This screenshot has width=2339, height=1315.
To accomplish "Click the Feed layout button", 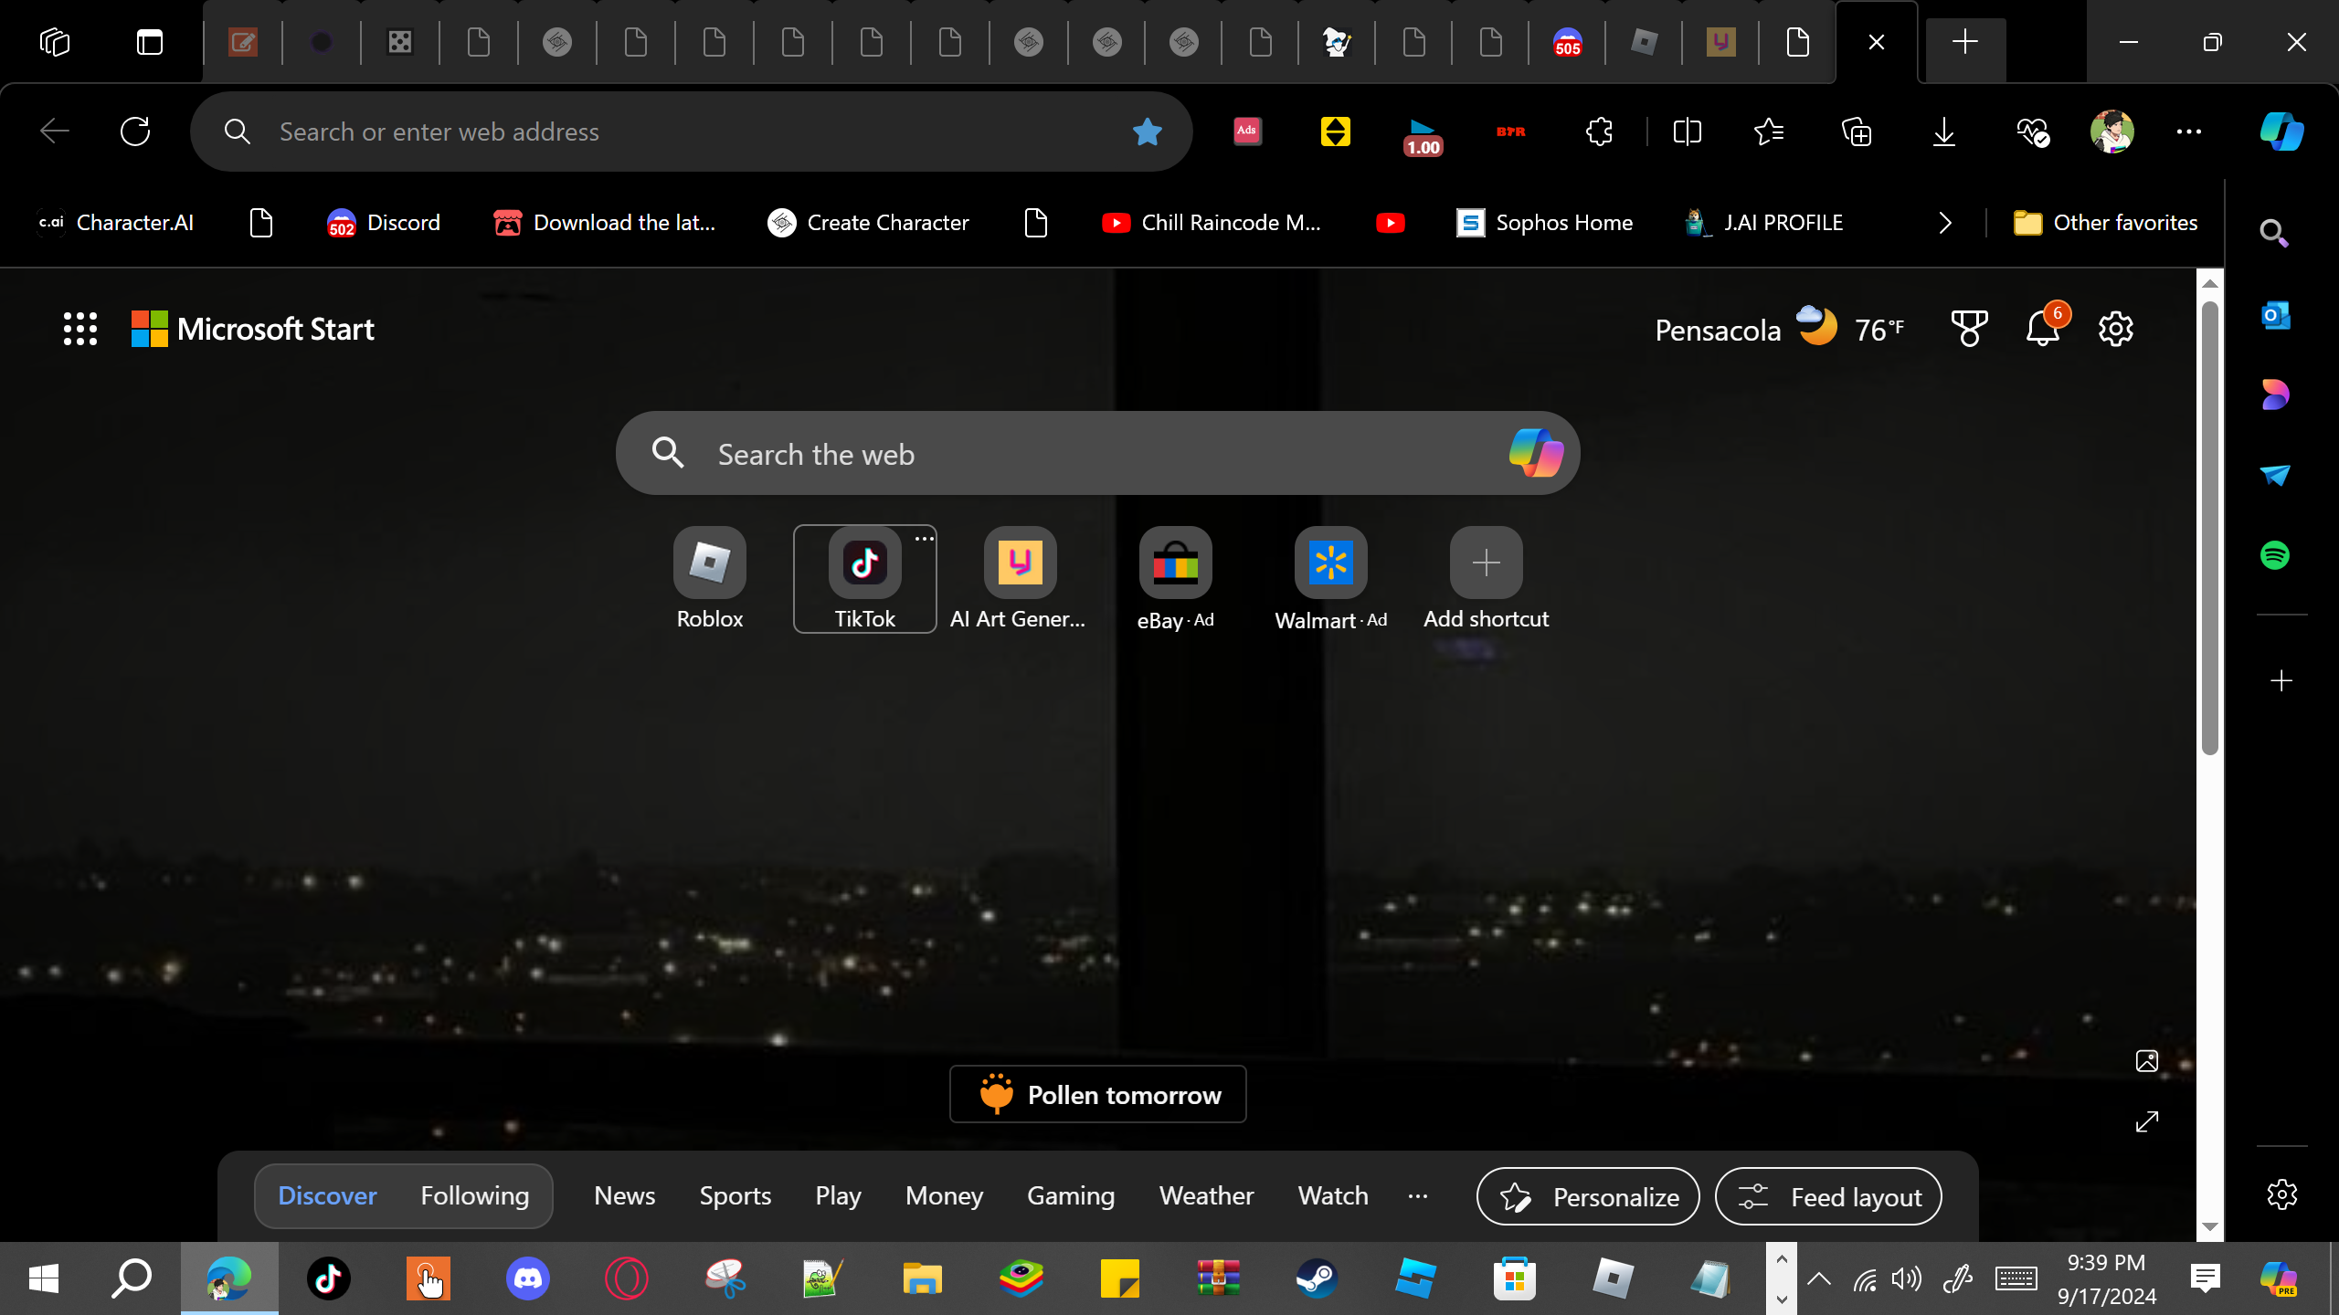I will 1828,1196.
